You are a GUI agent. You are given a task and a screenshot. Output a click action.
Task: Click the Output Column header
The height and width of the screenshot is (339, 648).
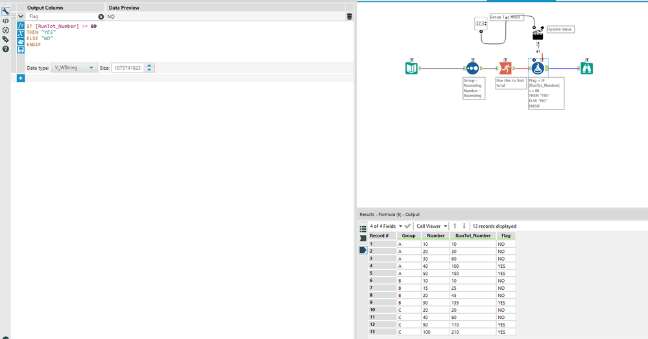click(x=45, y=7)
